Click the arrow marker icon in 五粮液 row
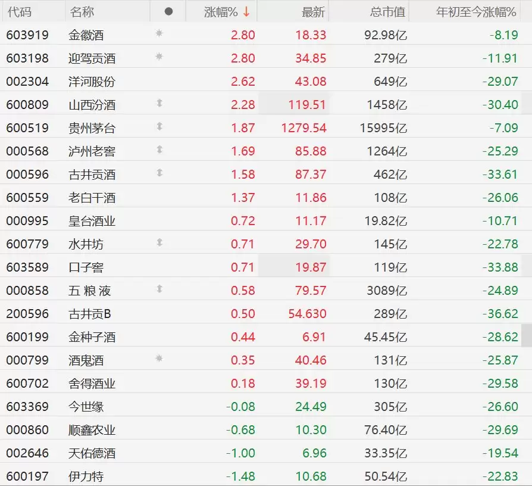 tap(159, 289)
